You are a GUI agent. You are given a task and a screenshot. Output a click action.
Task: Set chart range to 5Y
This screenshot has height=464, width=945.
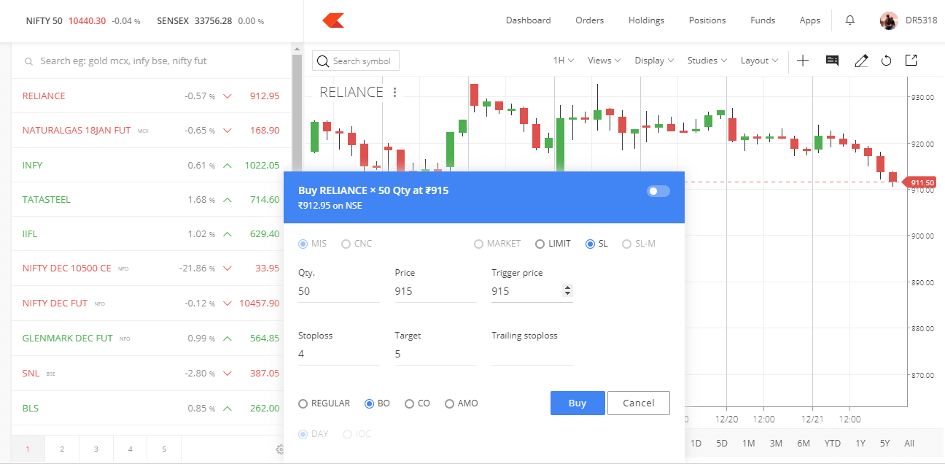click(884, 443)
